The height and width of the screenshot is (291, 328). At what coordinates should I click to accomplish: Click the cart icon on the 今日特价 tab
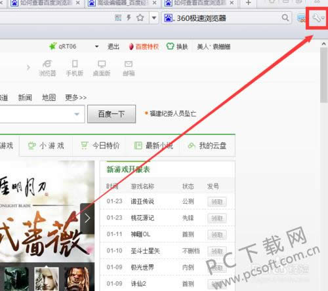[85, 145]
